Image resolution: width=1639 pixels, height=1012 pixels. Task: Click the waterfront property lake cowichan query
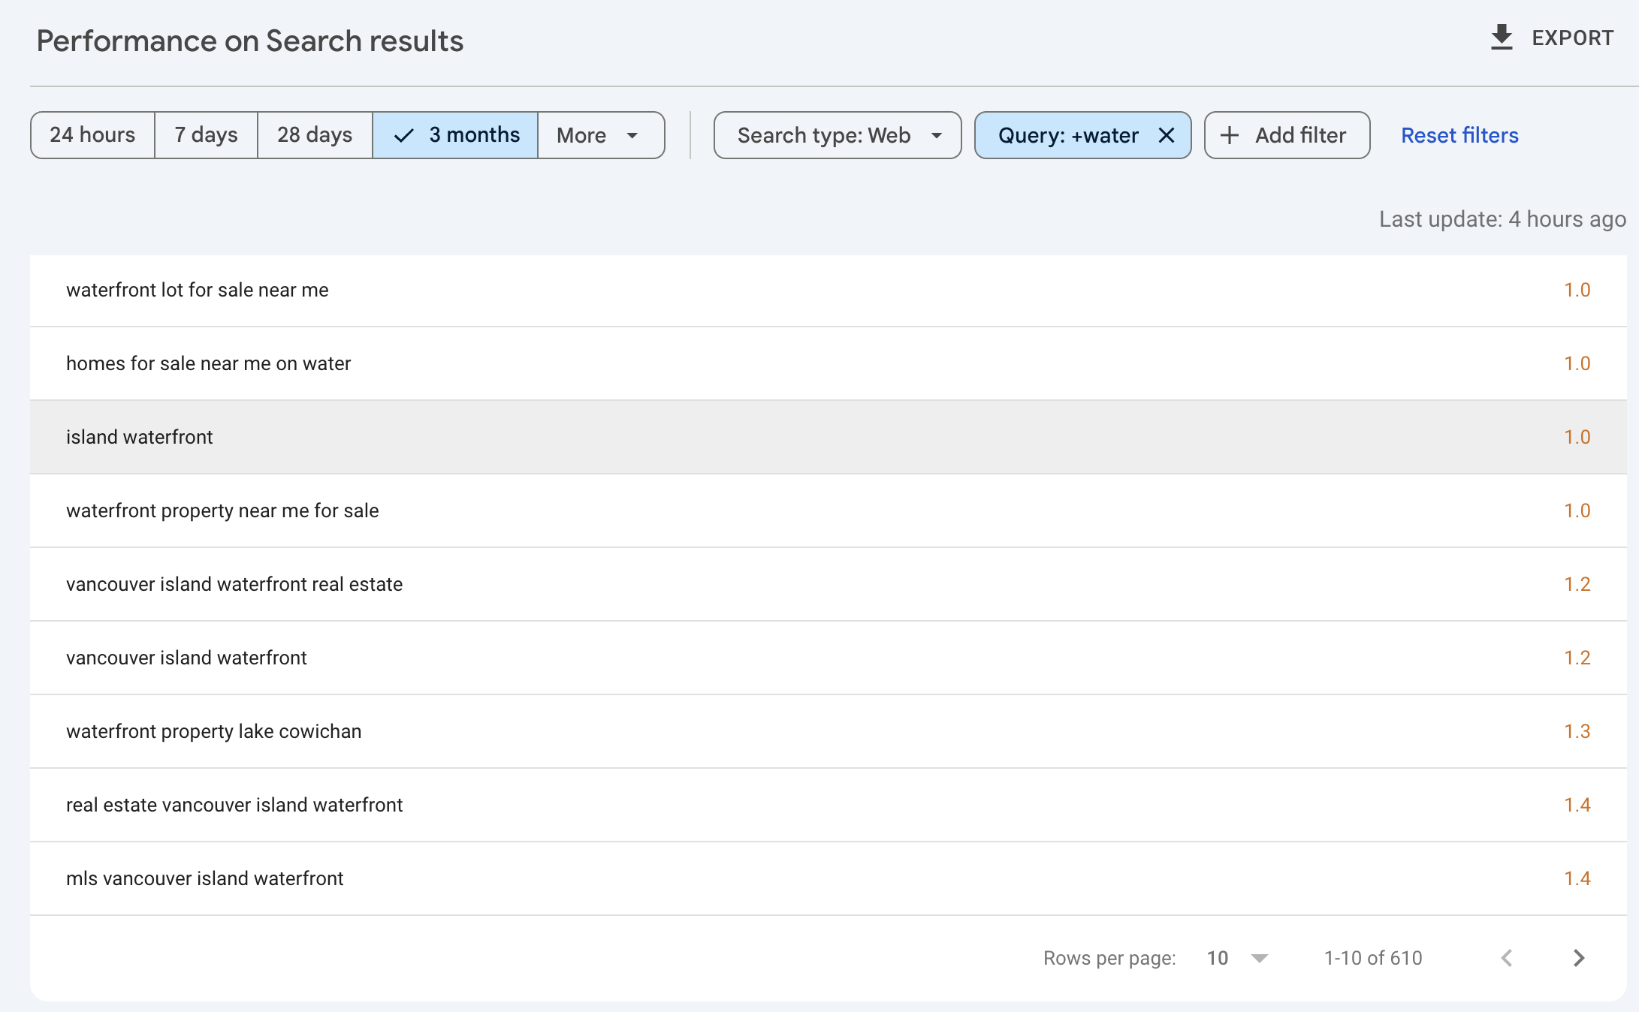(213, 731)
